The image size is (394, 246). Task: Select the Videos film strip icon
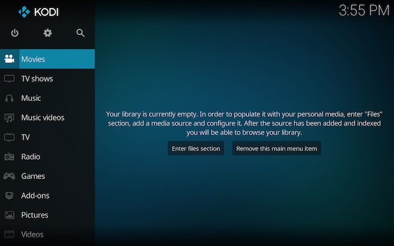[x=9, y=234]
